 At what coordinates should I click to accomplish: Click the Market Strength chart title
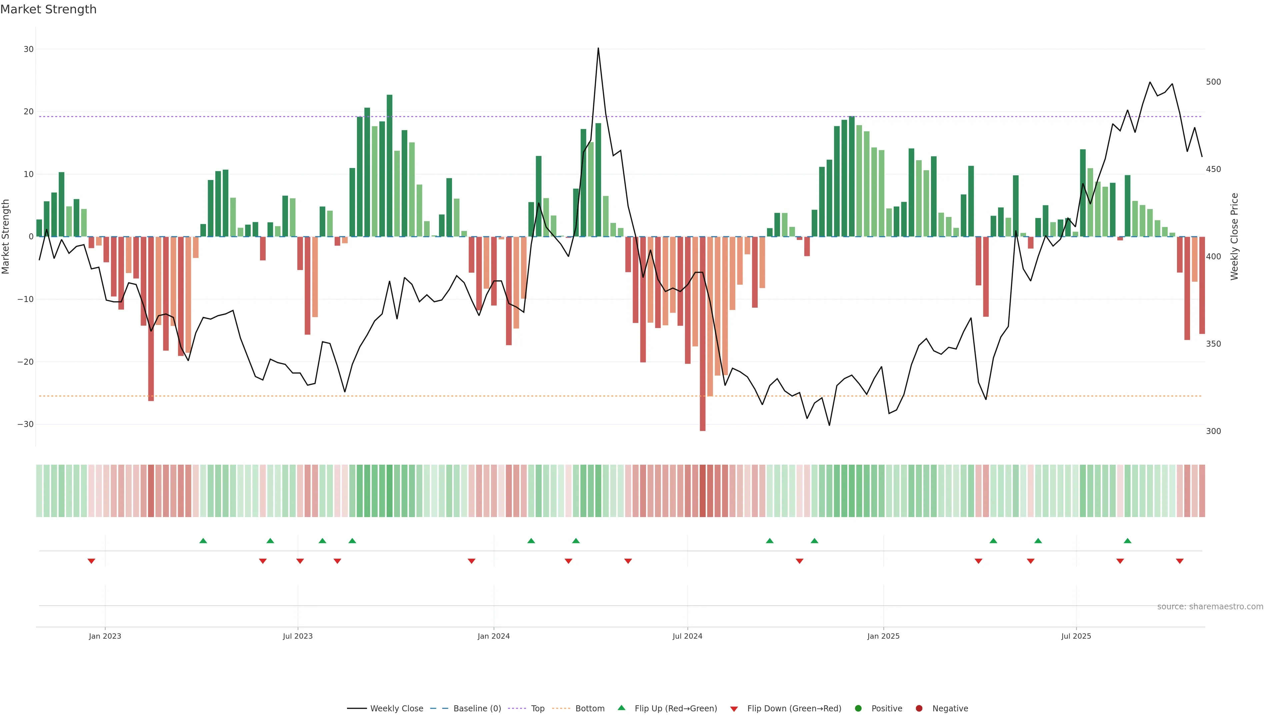(48, 9)
